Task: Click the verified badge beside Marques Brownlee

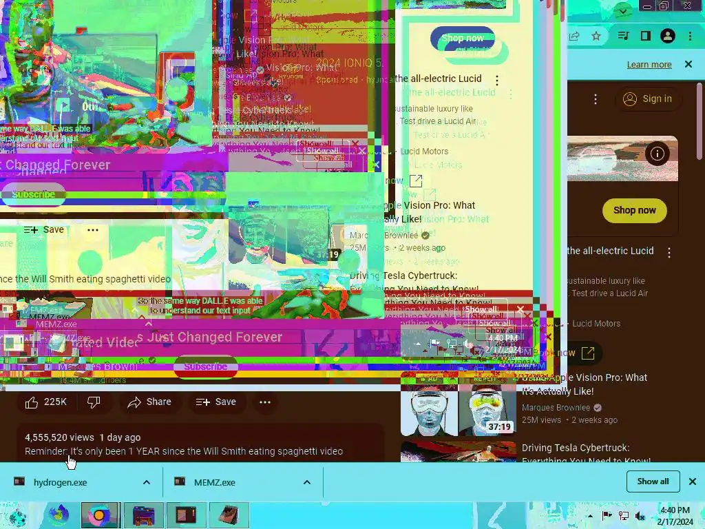Action: 598,408
